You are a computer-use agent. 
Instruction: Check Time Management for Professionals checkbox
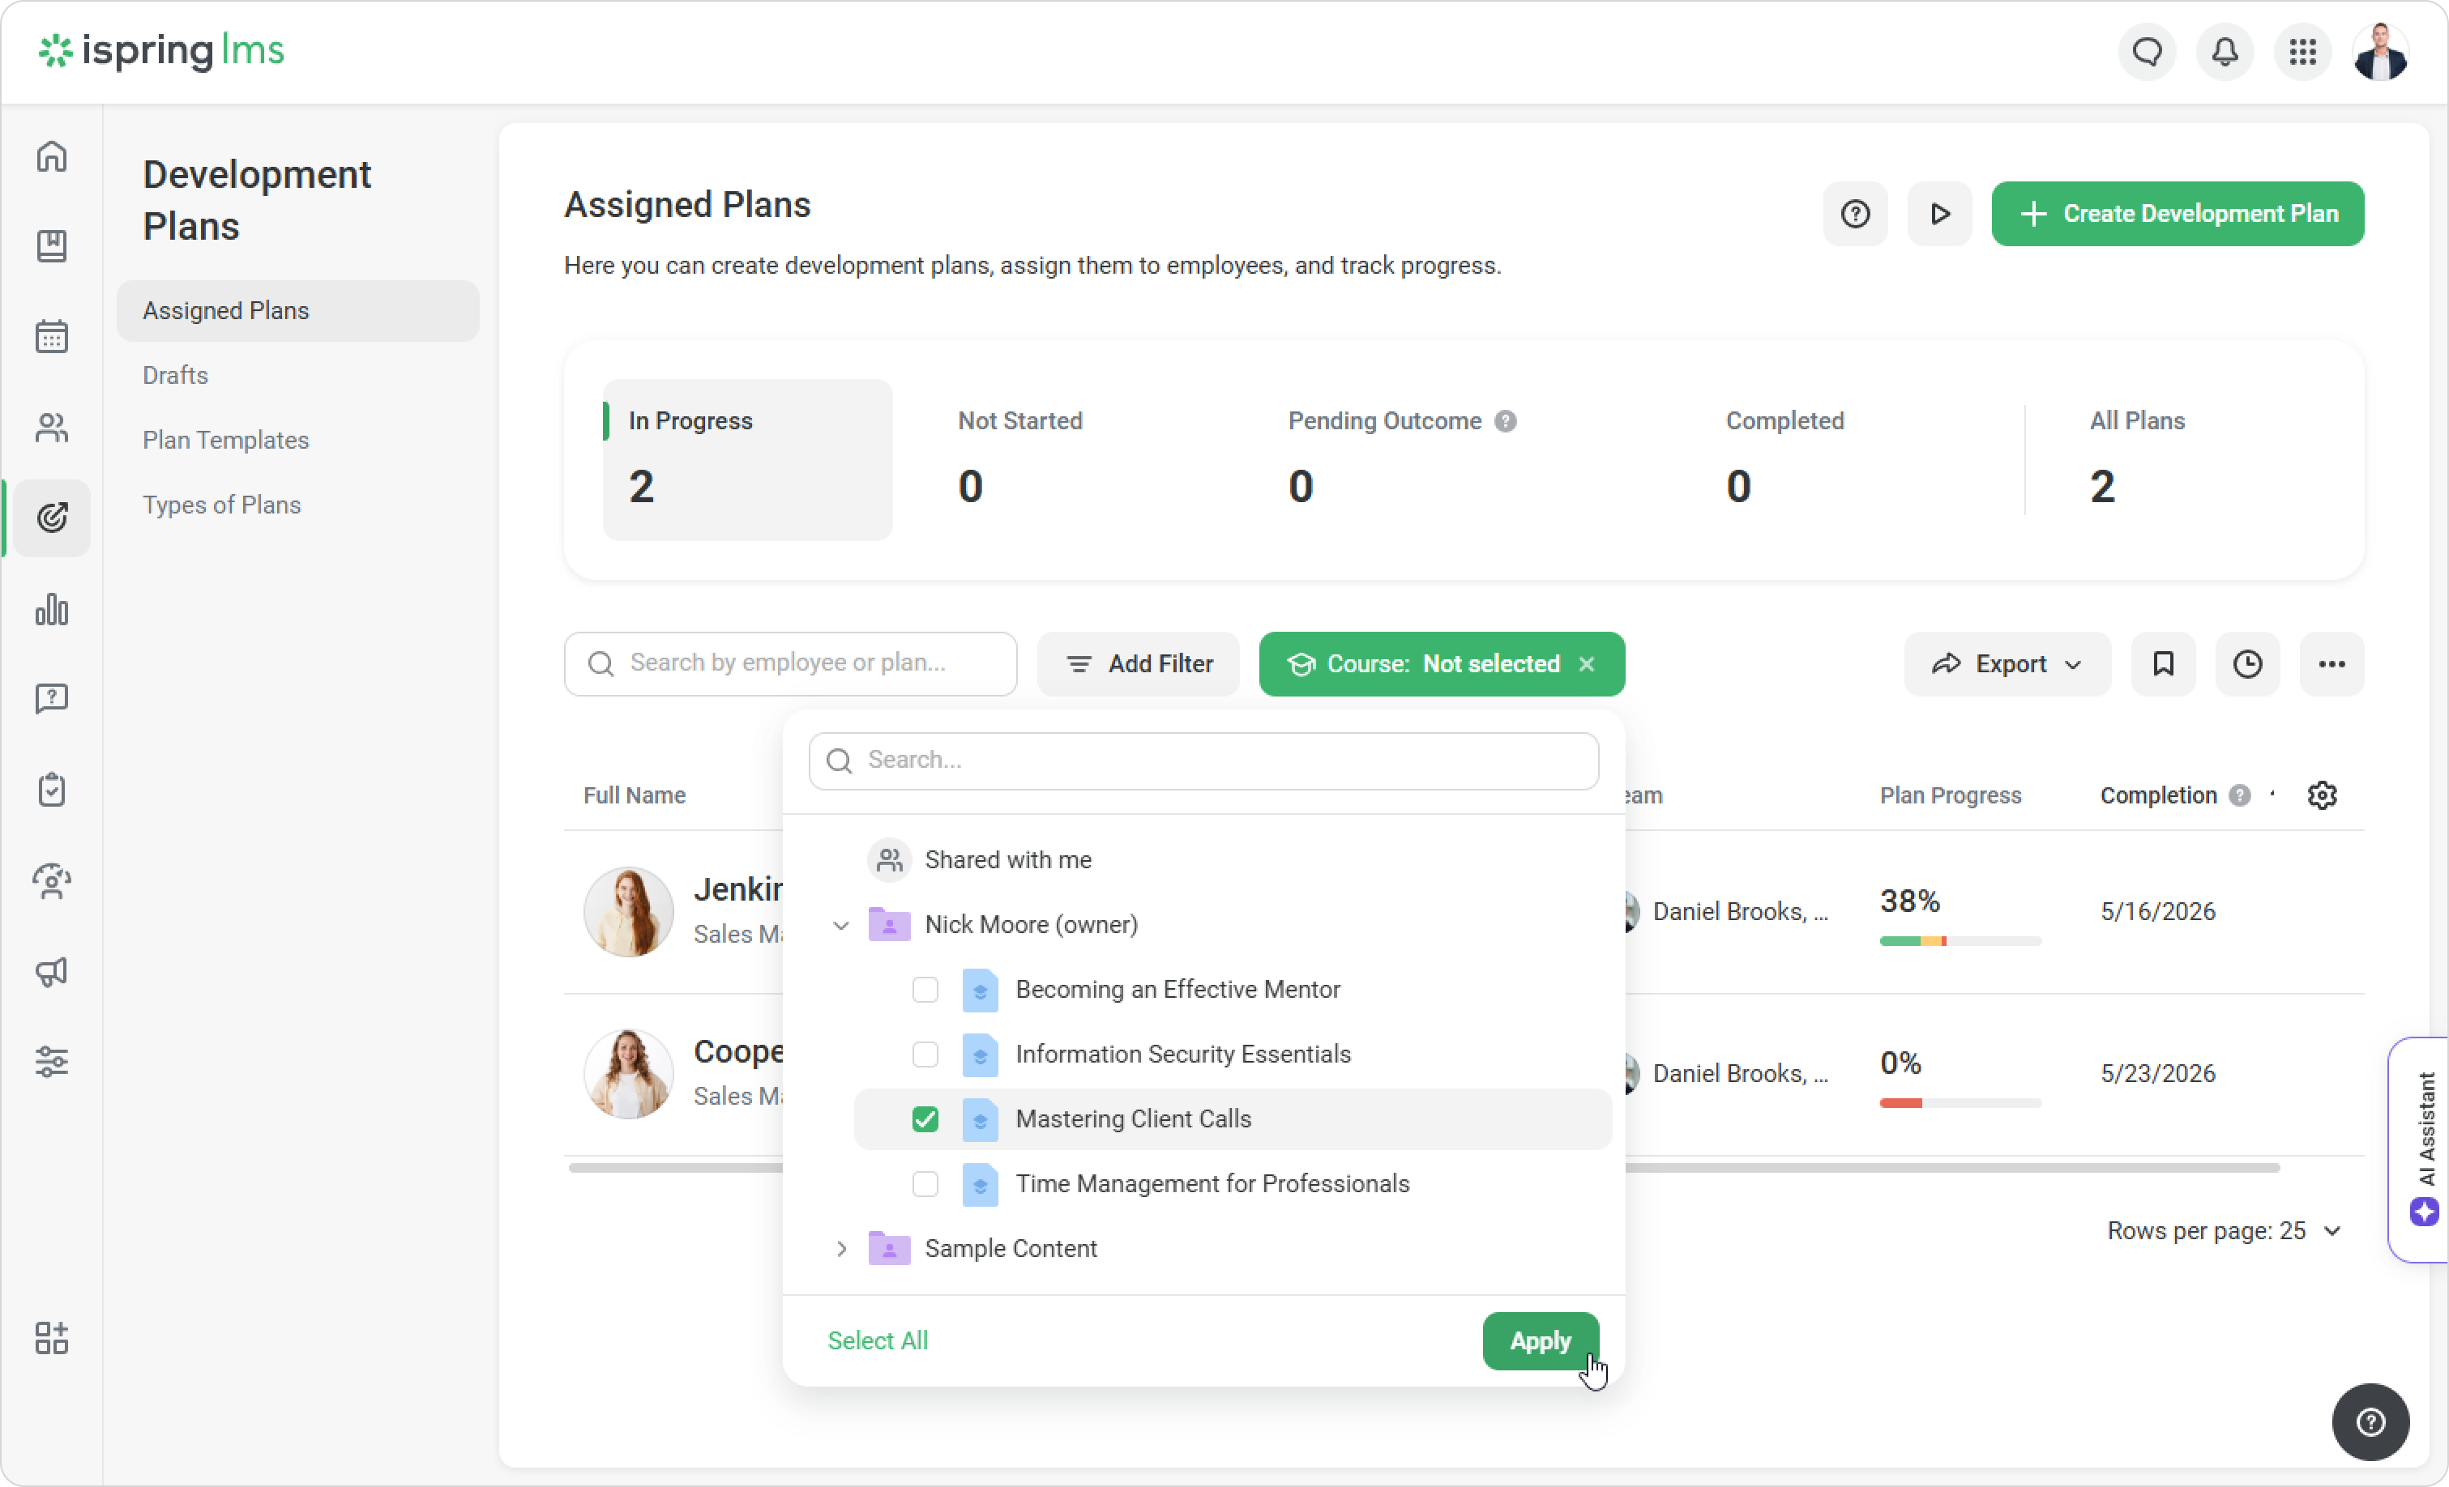[x=925, y=1183]
